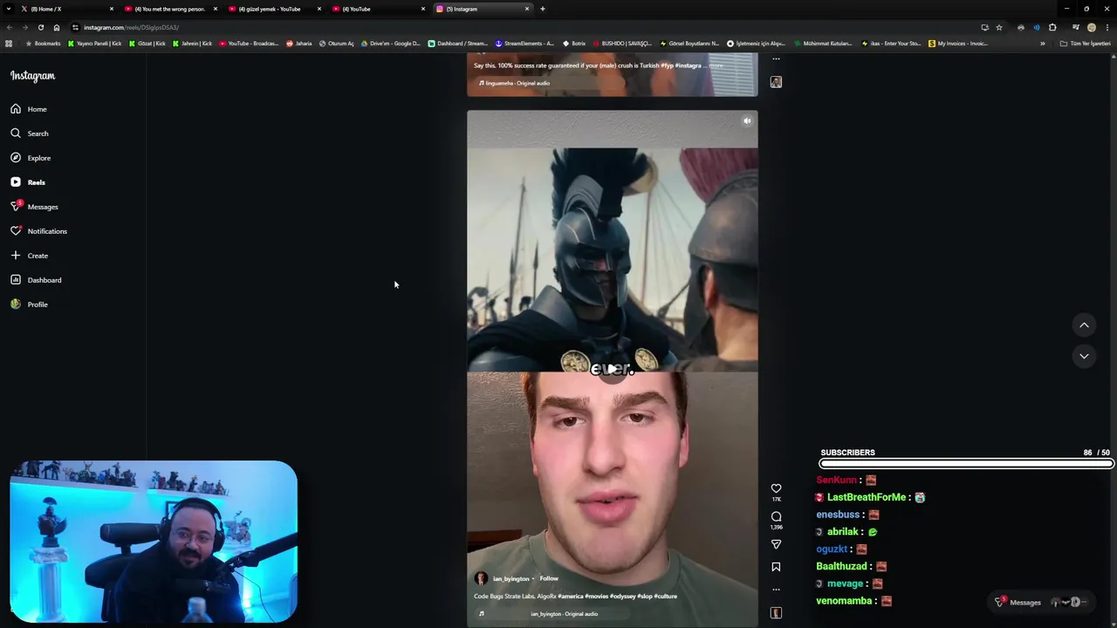This screenshot has width=1117, height=628.
Task: Switch to the 'You met the wrong person' tab
Action: tap(170, 9)
